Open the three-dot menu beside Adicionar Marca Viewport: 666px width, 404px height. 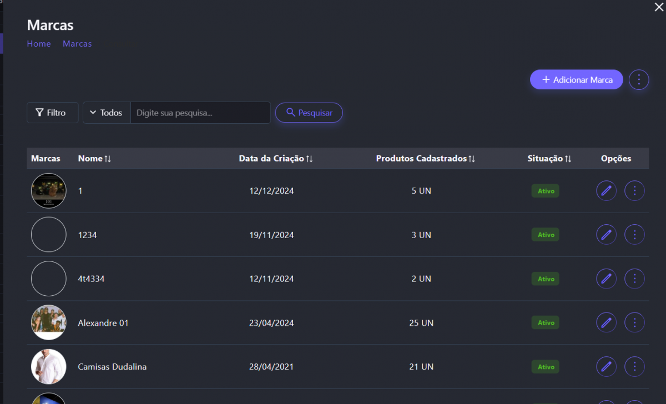pyautogui.click(x=639, y=80)
